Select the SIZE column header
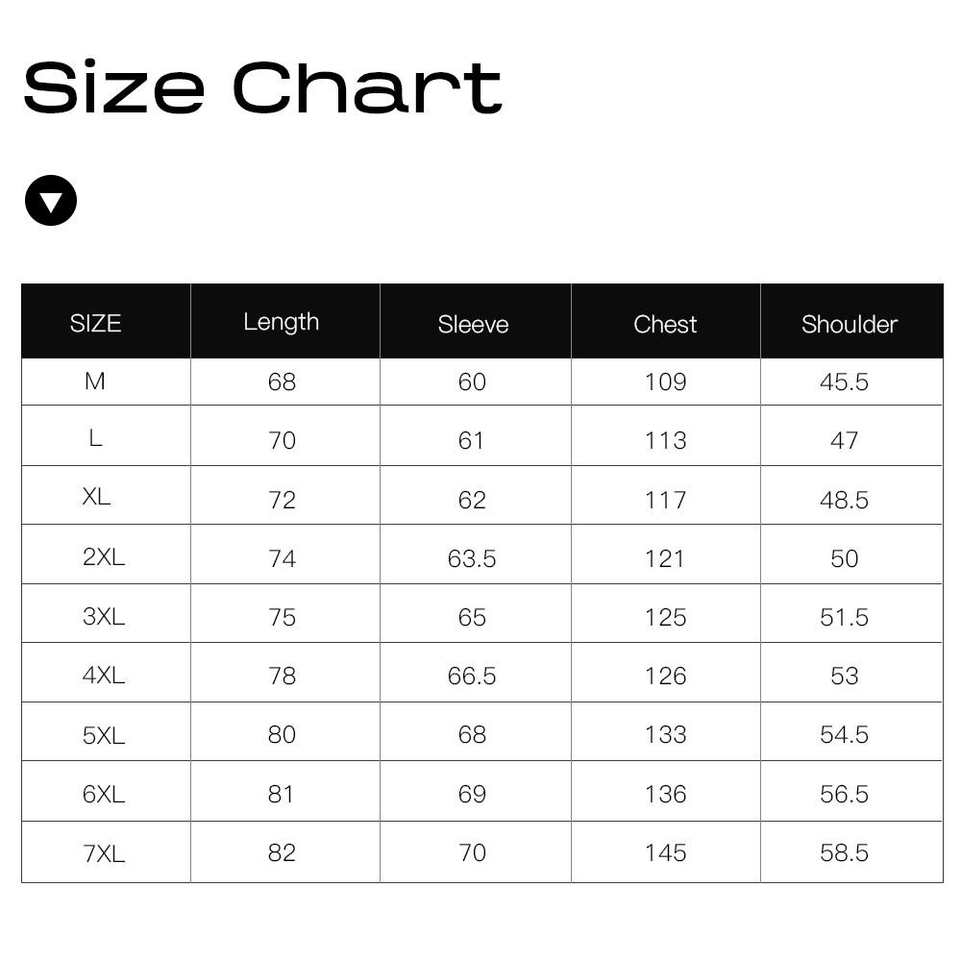961x961 pixels. (96, 323)
